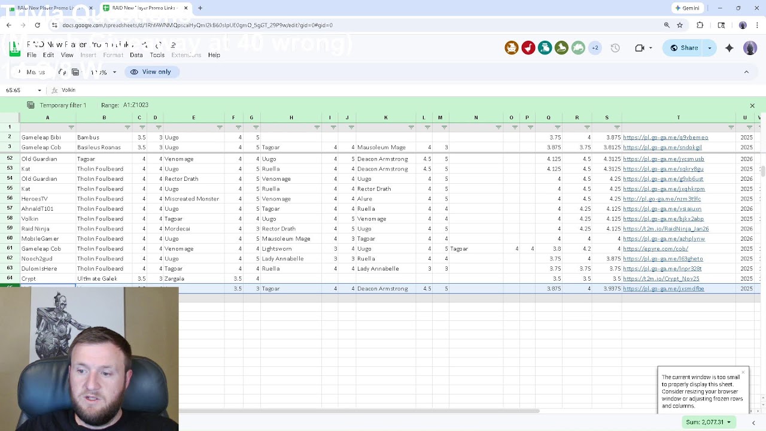Click the Share button
766x431 pixels.
(684, 48)
